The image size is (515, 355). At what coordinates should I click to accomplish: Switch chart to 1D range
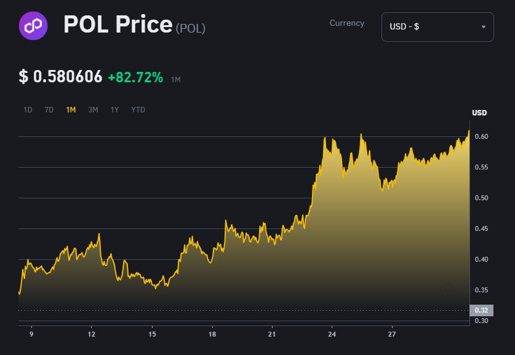click(x=28, y=110)
